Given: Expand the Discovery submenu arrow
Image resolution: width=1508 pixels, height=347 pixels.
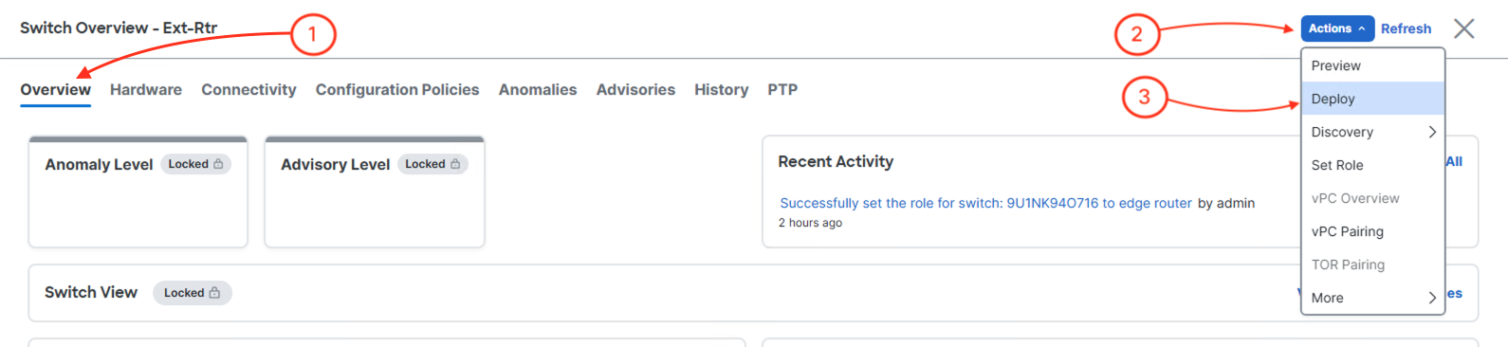Looking at the screenshot, I should (x=1432, y=132).
